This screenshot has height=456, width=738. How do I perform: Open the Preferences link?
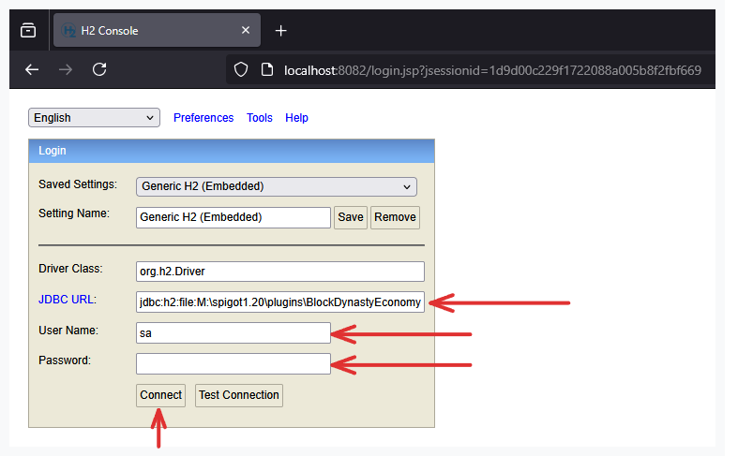click(x=203, y=118)
